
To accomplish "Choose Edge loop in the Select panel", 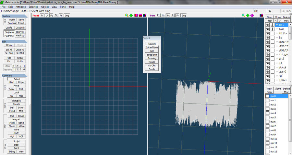I will pos(152,55).
